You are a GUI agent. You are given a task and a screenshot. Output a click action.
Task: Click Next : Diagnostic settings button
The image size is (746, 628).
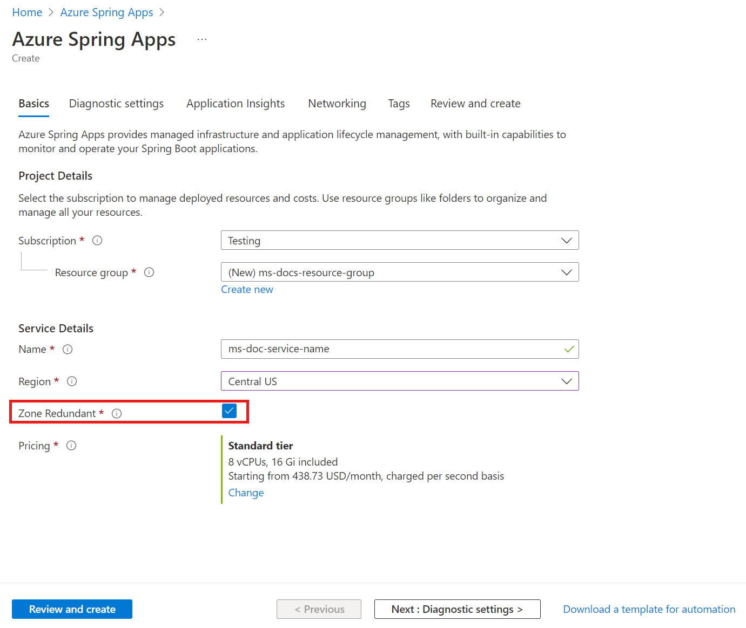coord(457,609)
